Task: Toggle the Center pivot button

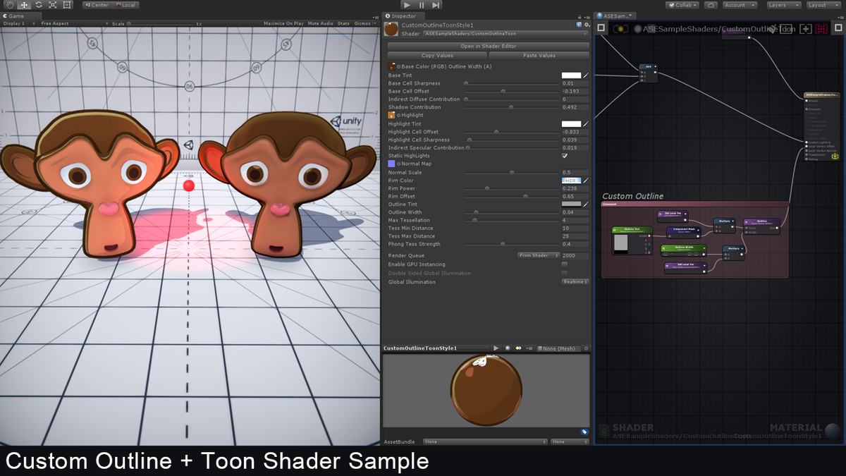Action: tap(97, 5)
